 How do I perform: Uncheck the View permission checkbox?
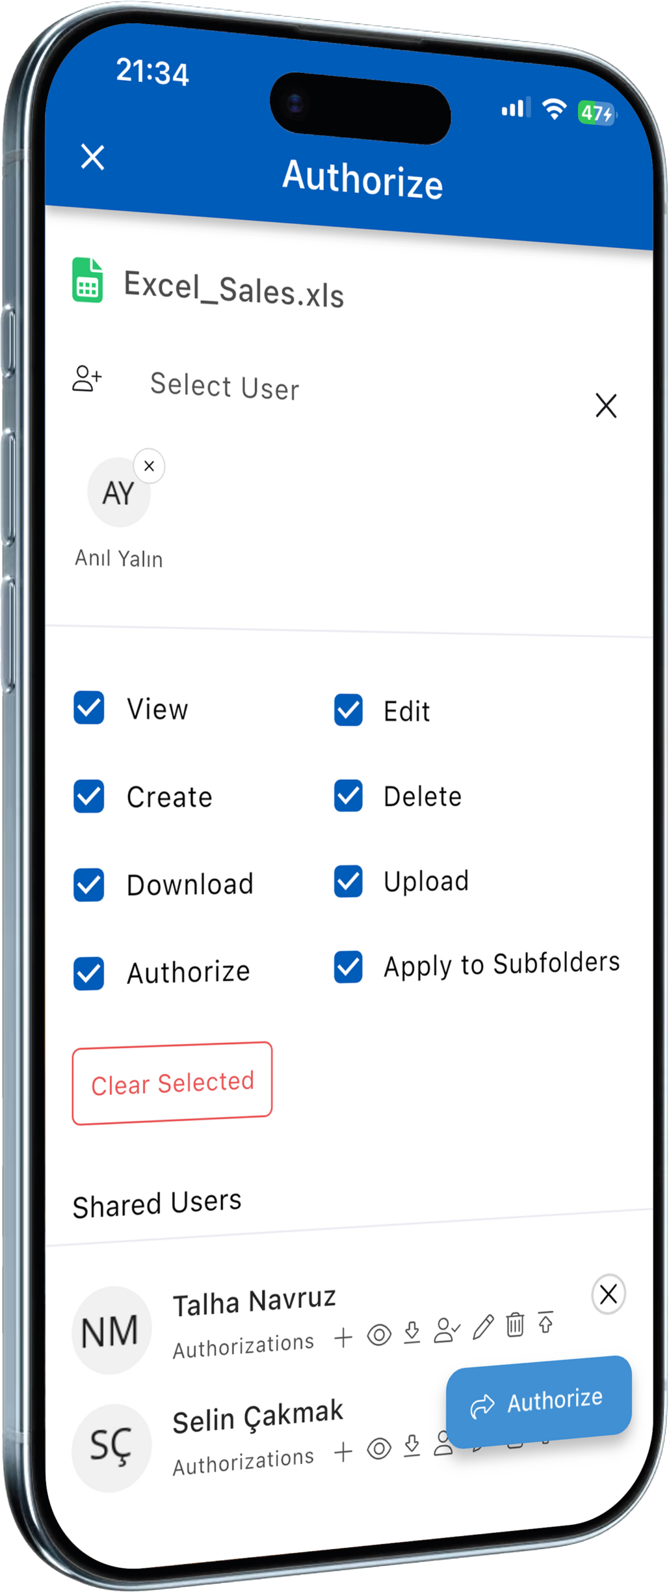coord(89,708)
